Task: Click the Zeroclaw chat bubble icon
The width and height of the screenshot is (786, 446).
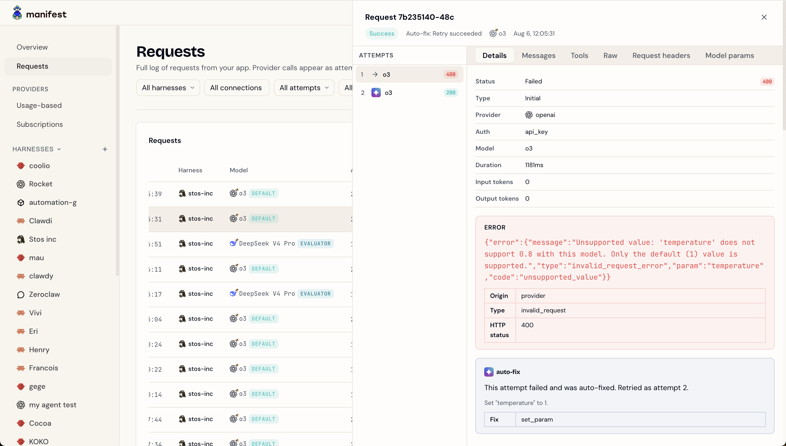Action: pyautogui.click(x=21, y=295)
